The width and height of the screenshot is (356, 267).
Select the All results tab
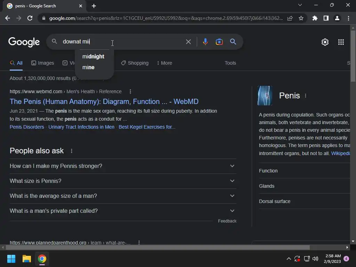[x=16, y=63]
